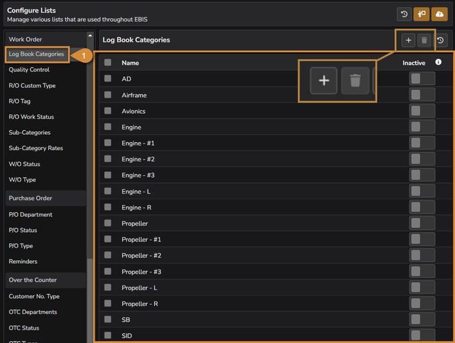Select the checkbox for Propeller - #2
The image size is (455, 343).
click(108, 255)
